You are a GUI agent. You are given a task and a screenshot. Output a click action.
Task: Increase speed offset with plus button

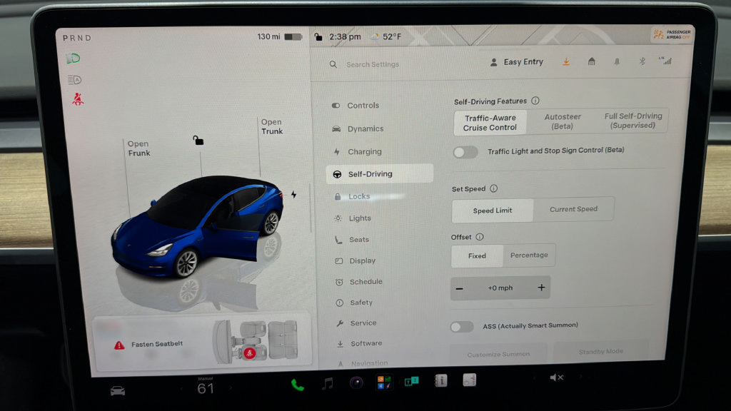pyautogui.click(x=541, y=288)
